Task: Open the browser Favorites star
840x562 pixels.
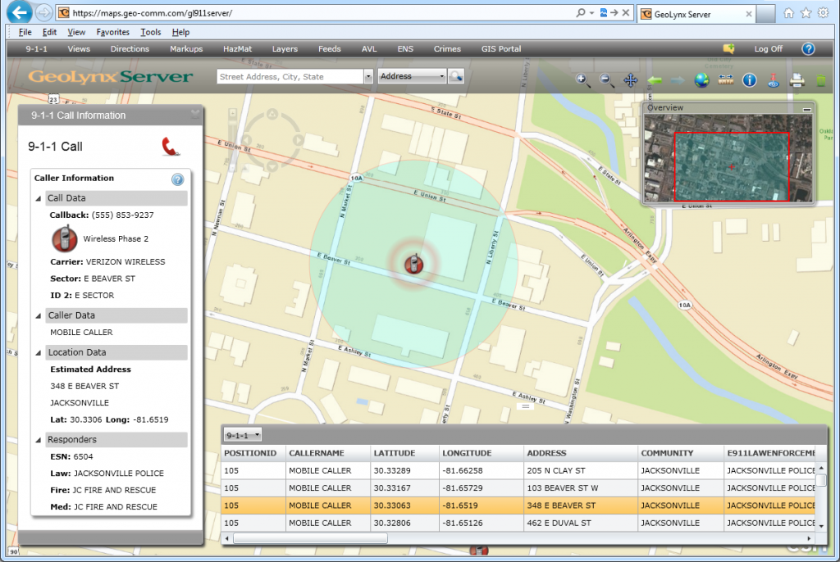Action: 806,13
